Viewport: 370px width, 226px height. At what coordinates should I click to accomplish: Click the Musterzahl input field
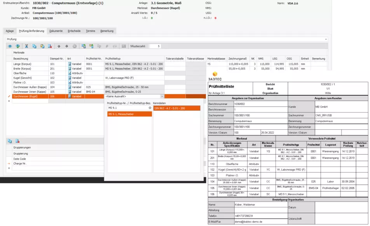tap(155, 46)
